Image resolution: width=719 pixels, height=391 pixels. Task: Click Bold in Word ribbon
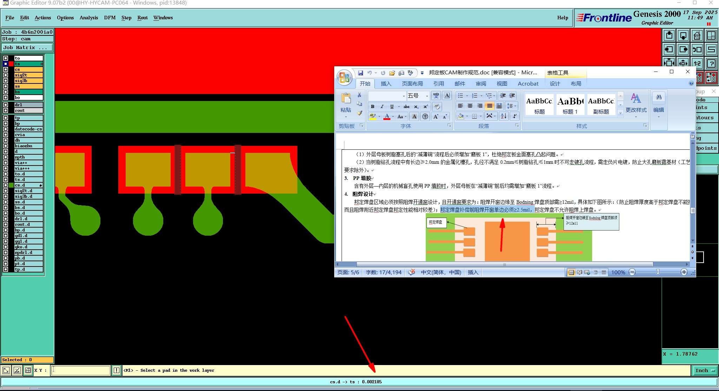point(372,107)
